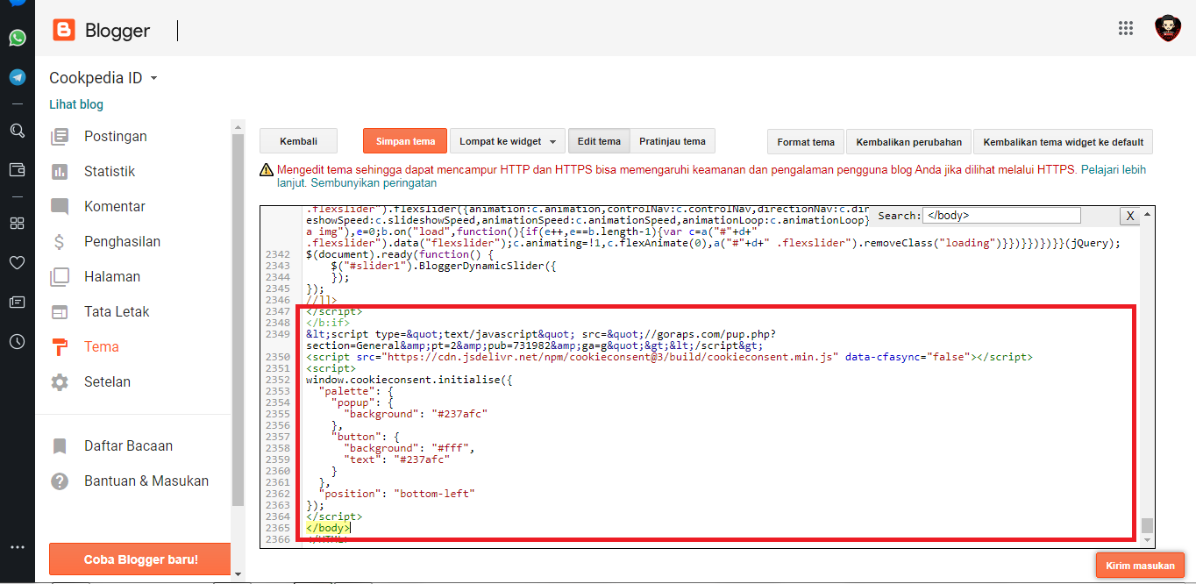This screenshot has width=1196, height=584.
Task: Click the sidebar scrollbar up arrow
Action: [x=238, y=126]
